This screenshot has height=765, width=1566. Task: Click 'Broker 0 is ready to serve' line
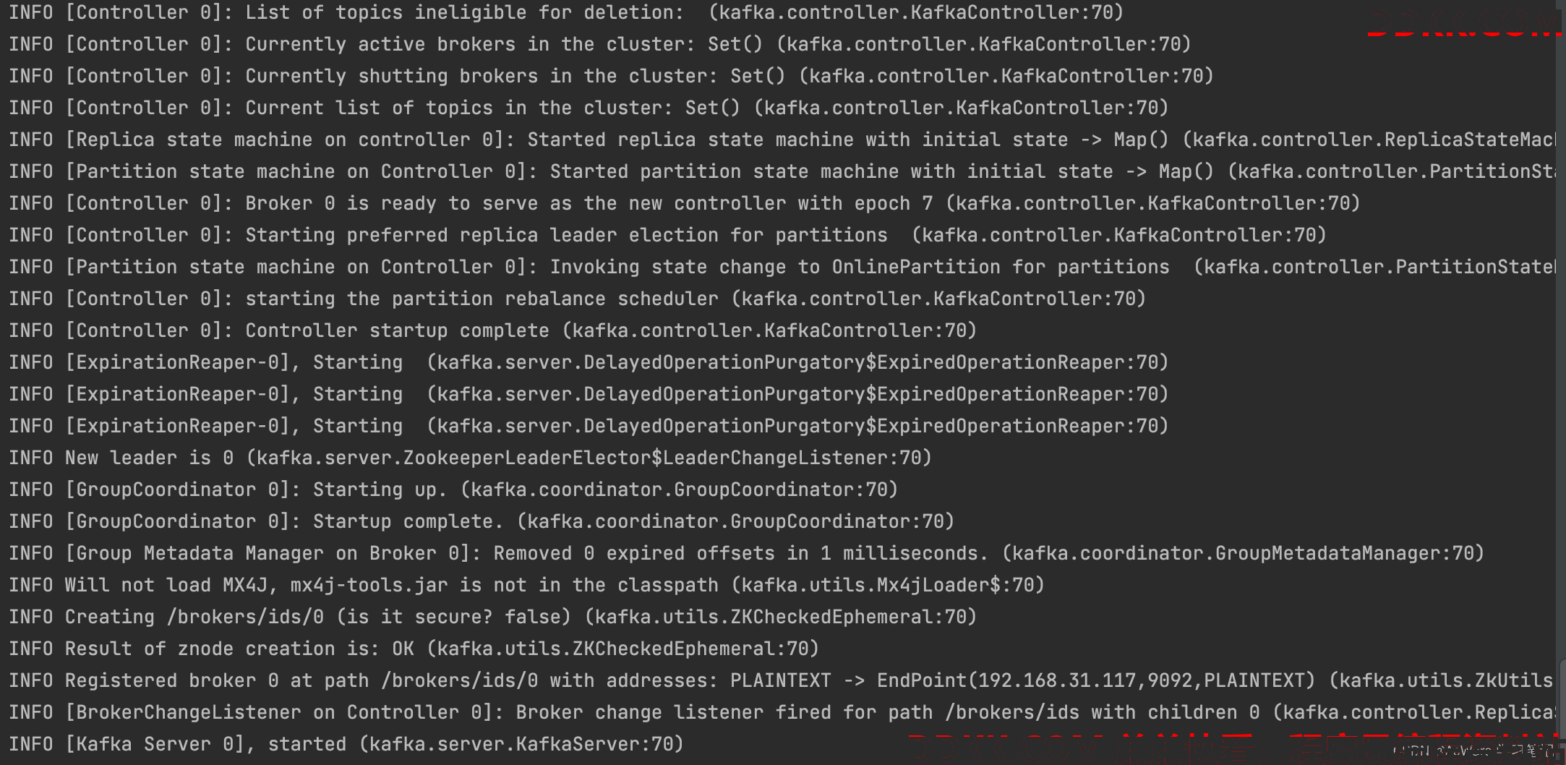coord(685,203)
